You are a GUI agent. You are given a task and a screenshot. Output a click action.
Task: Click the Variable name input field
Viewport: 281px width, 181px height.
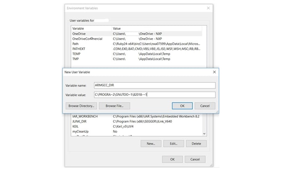tap(154, 85)
